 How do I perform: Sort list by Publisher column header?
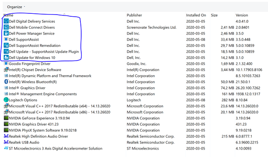134,15
